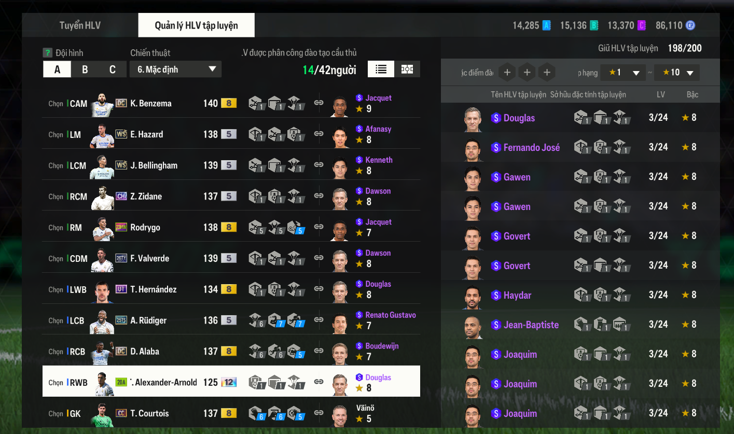Open the tactics dropdown 6. Mặc định

tap(176, 69)
